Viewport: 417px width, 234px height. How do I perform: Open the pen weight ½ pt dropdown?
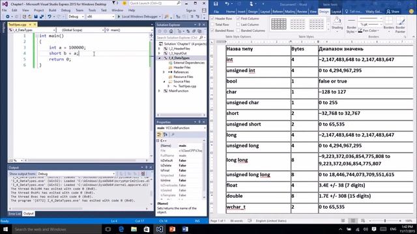coord(370,25)
